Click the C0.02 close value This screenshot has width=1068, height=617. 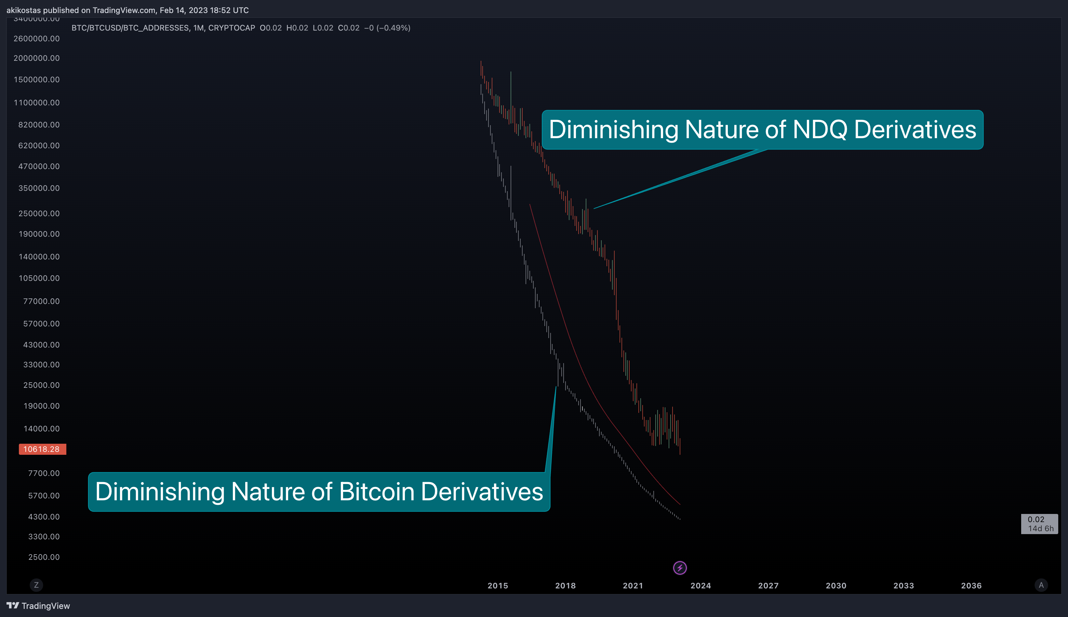point(349,28)
